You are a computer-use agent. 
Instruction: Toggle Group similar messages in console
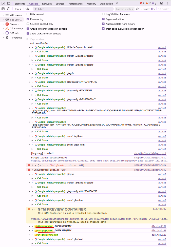[28, 29]
